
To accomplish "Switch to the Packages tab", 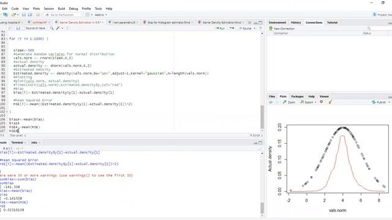I will (x=297, y=97).
